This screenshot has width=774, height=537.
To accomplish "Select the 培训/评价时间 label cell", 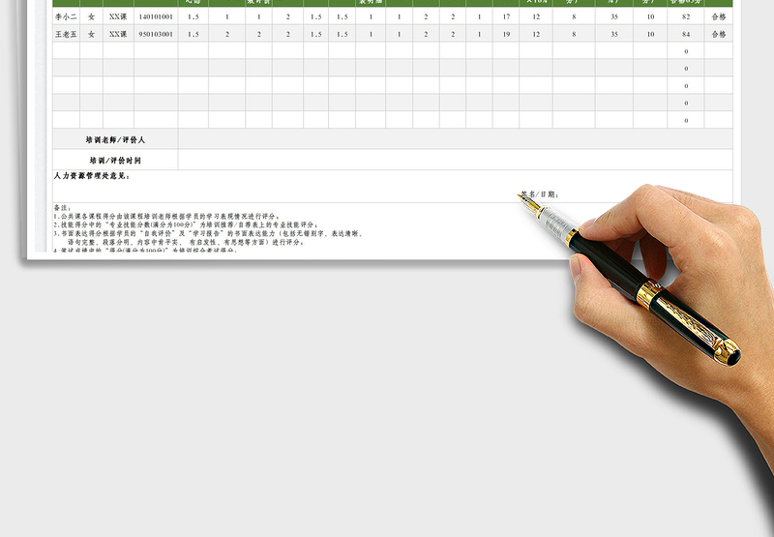I will (115, 161).
